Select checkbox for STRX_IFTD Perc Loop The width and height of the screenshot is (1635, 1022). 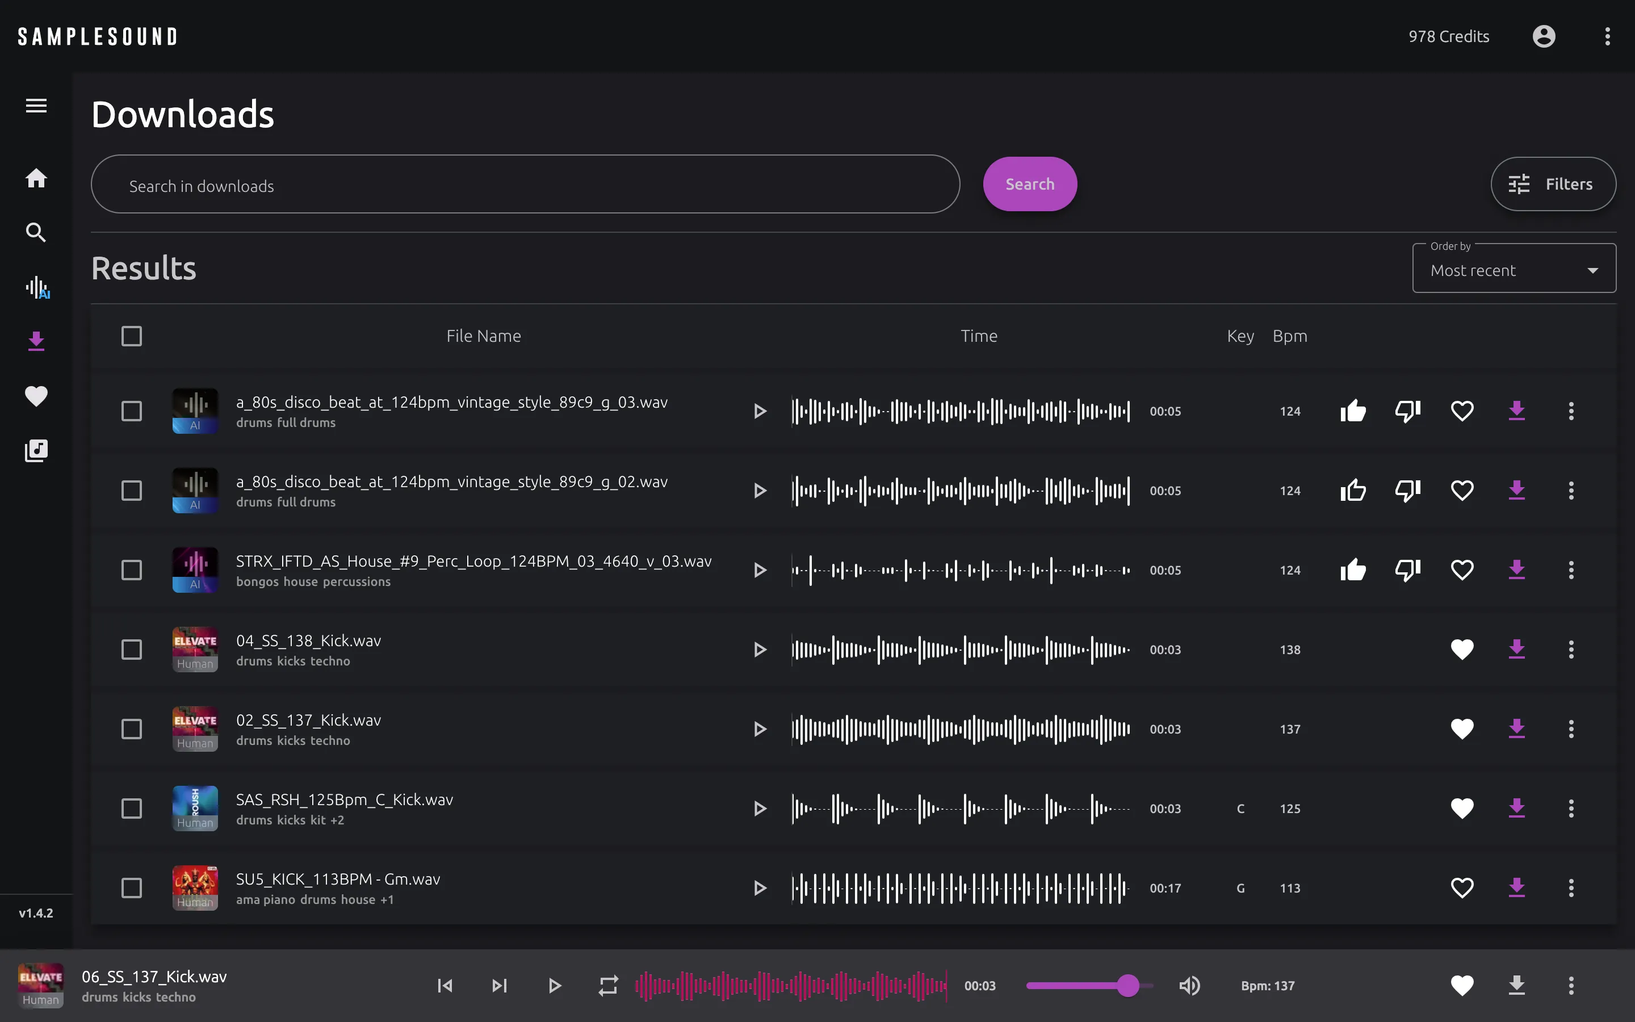tap(132, 571)
